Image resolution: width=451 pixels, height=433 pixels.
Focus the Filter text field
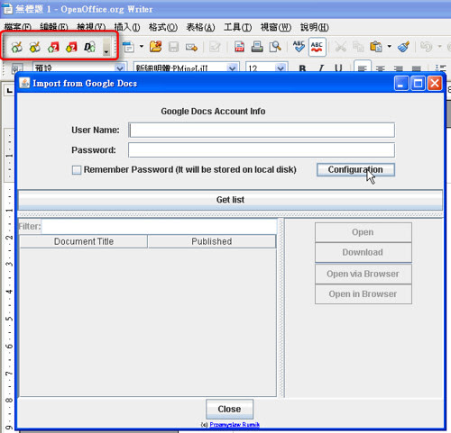pos(159,227)
